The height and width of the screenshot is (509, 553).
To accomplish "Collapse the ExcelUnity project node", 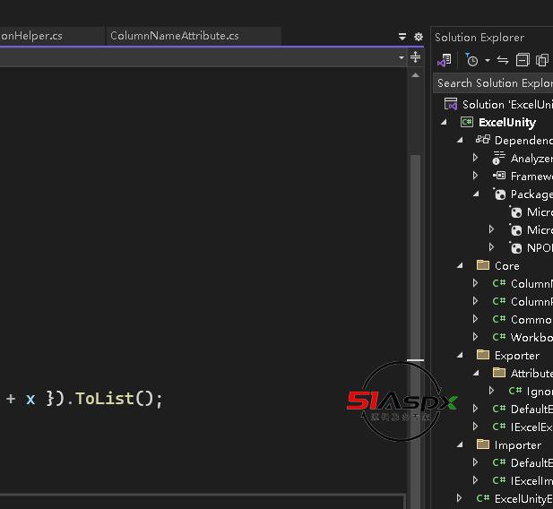I will 444,122.
